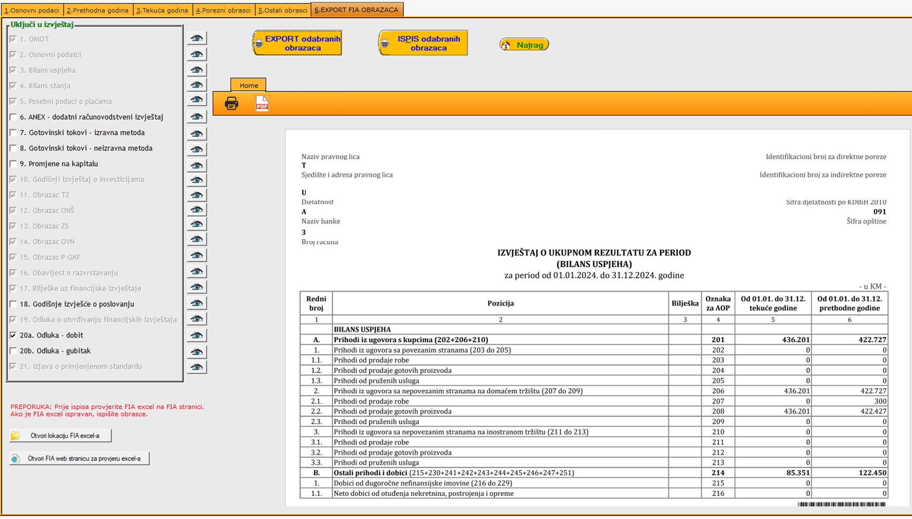
Task: Preview Gotovinski tokovi izravna metoda eye icon
Action: point(197,133)
